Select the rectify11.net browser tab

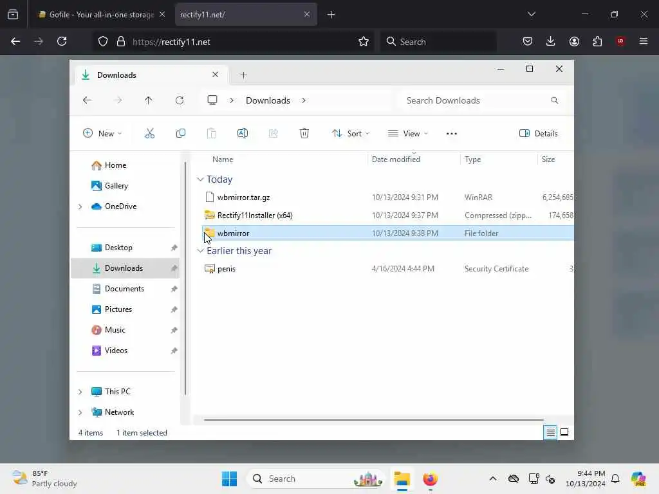pyautogui.click(x=246, y=15)
